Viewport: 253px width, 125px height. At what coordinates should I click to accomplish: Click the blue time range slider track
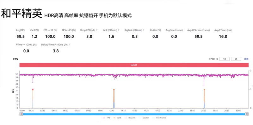(134, 114)
